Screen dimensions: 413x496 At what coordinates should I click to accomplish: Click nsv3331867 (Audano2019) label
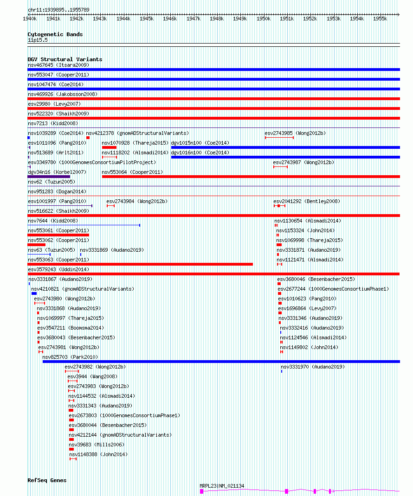(x=60, y=280)
